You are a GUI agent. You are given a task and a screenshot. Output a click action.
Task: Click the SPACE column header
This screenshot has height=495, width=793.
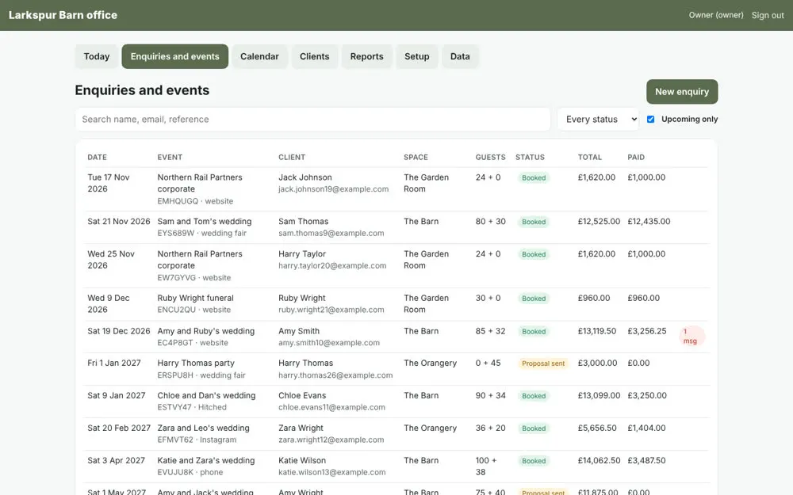(416, 157)
